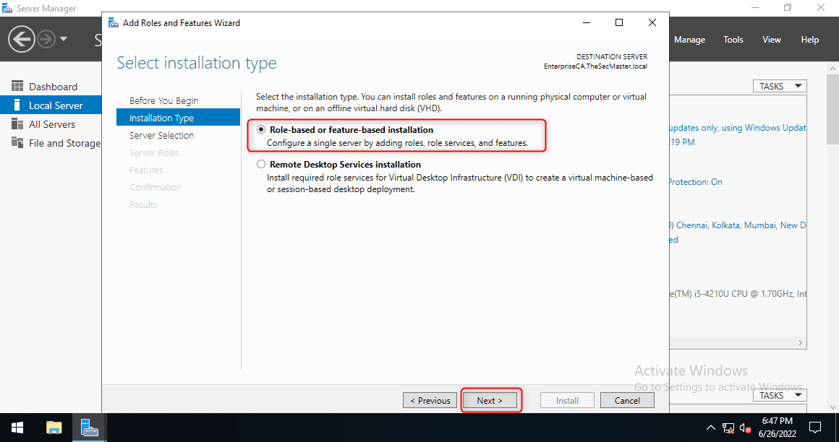Click the wizard title bar icon
The width and height of the screenshot is (839, 442).
(x=114, y=23)
